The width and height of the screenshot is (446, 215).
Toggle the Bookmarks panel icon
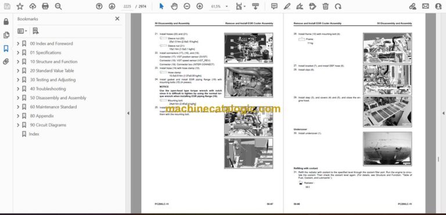coord(6,49)
